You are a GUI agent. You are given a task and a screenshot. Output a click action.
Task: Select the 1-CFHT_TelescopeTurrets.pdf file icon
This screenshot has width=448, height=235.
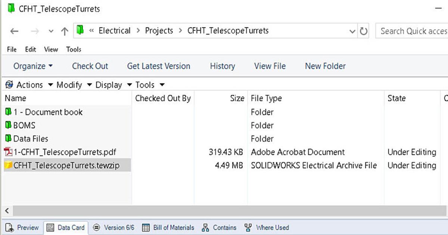8,152
